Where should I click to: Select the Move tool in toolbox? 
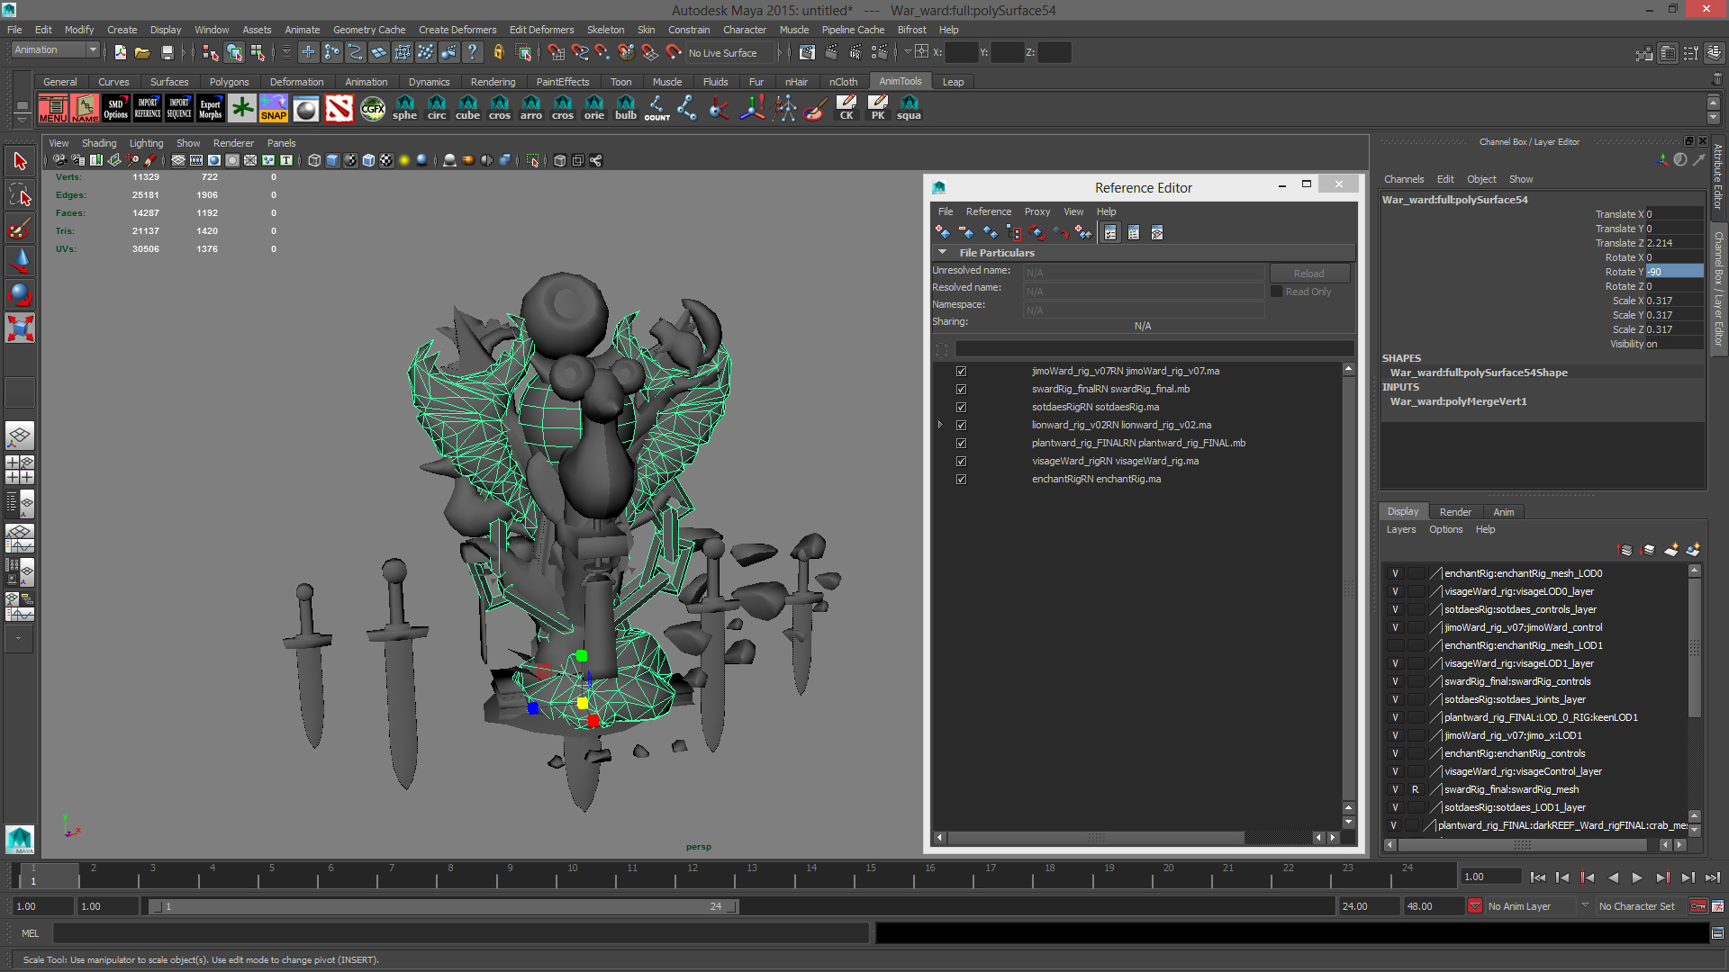tap(20, 261)
